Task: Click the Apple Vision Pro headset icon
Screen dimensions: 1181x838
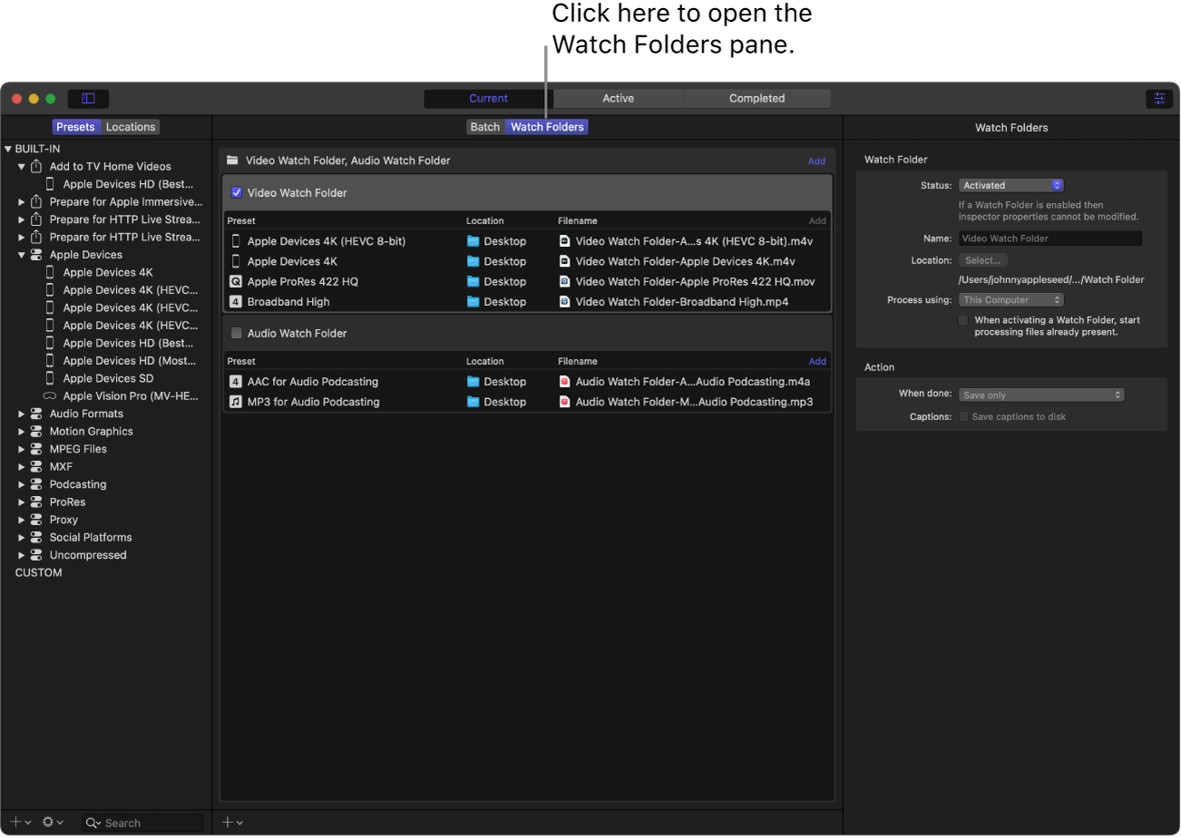Action: pyautogui.click(x=50, y=396)
